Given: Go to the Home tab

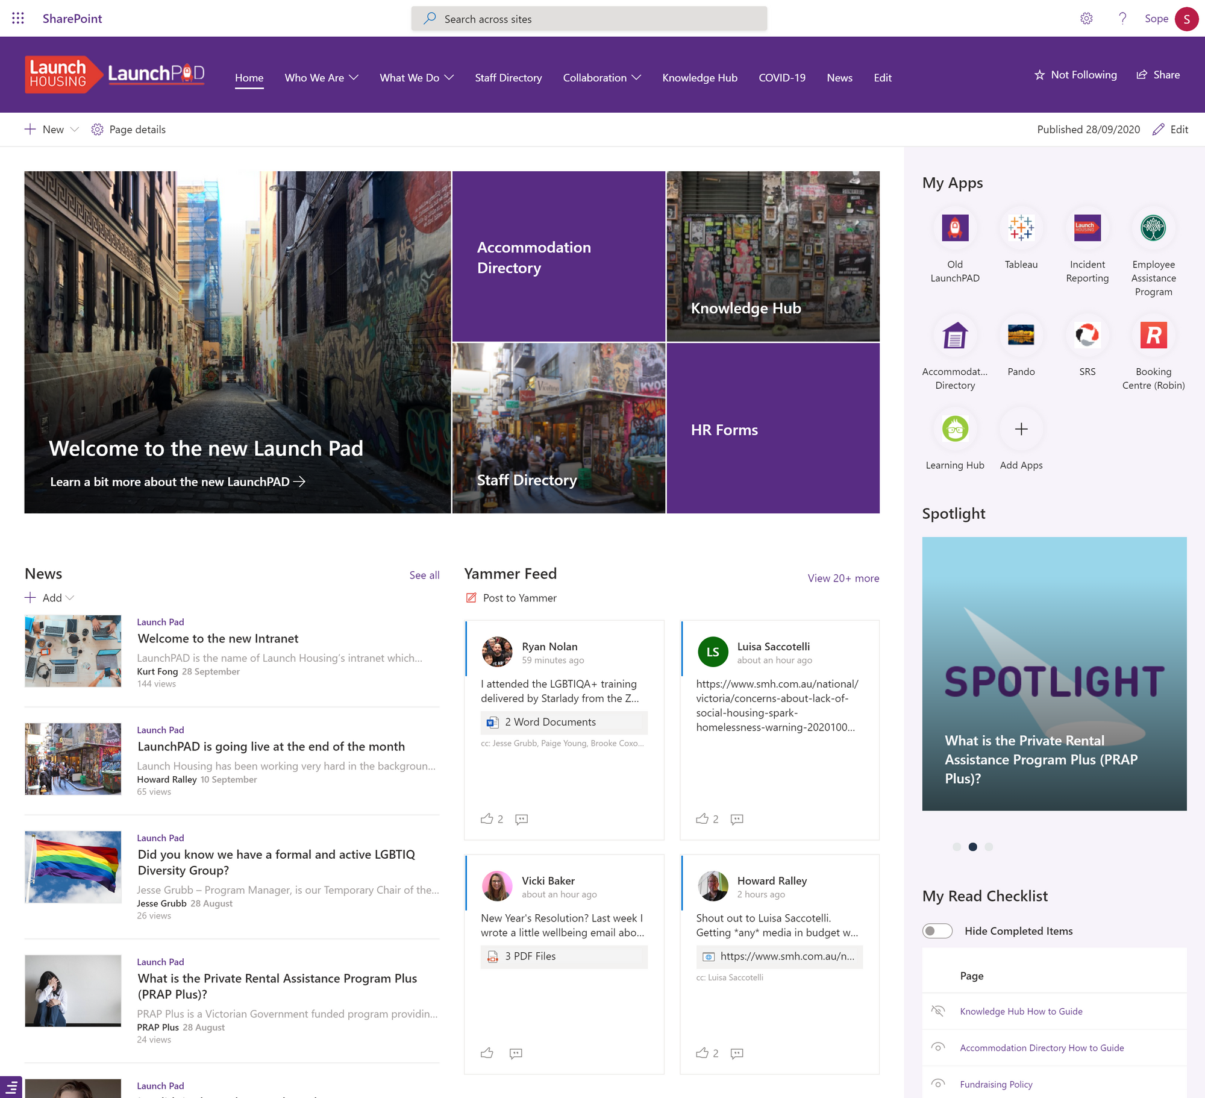Looking at the screenshot, I should tap(249, 78).
